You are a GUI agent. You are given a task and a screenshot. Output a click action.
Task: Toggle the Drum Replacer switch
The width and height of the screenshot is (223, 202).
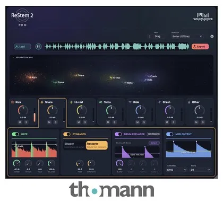[x=118, y=134]
